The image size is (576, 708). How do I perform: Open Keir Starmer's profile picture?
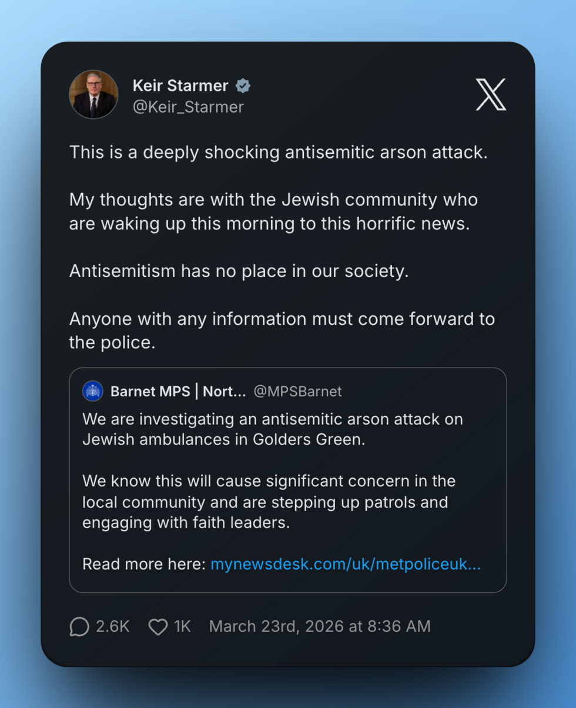coord(93,95)
